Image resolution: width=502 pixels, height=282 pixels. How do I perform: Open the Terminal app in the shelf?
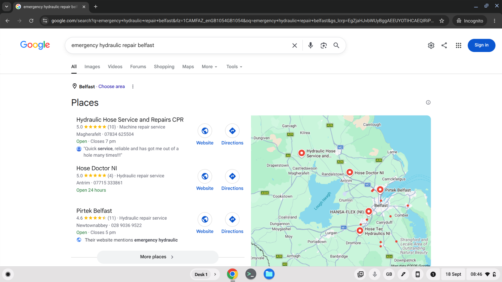click(x=251, y=274)
